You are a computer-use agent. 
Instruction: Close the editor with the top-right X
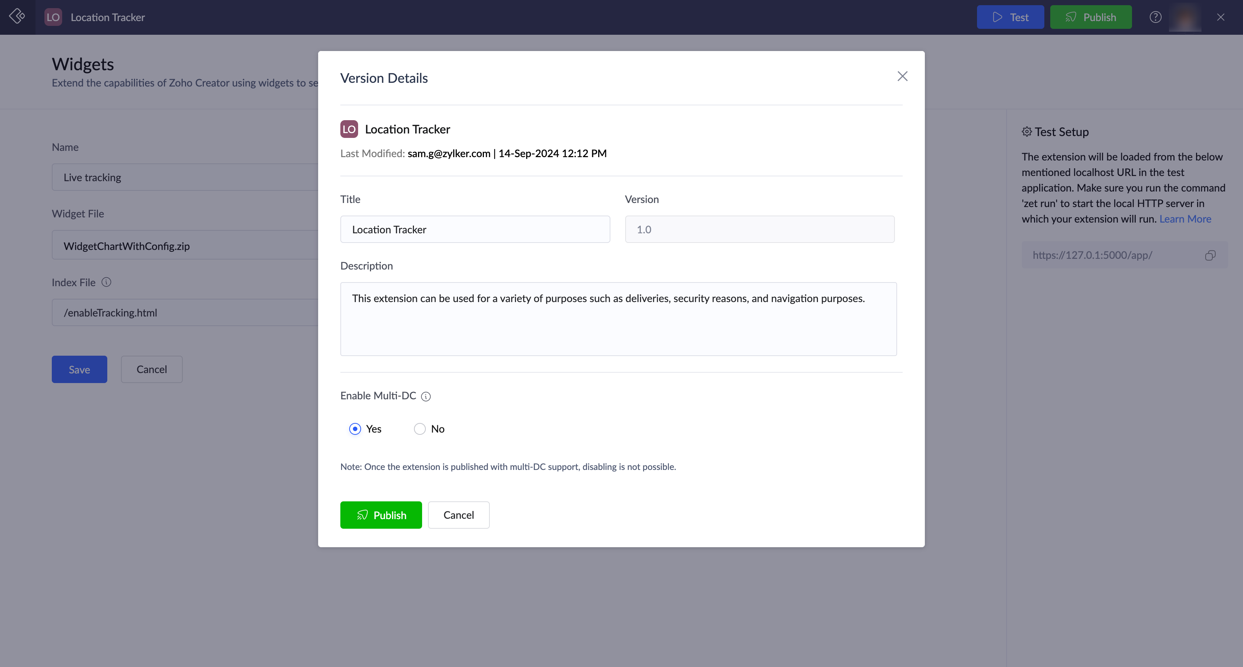[1220, 17]
